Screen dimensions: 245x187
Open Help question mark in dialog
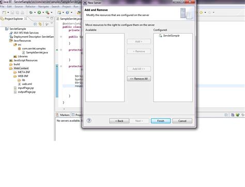(x=89, y=120)
